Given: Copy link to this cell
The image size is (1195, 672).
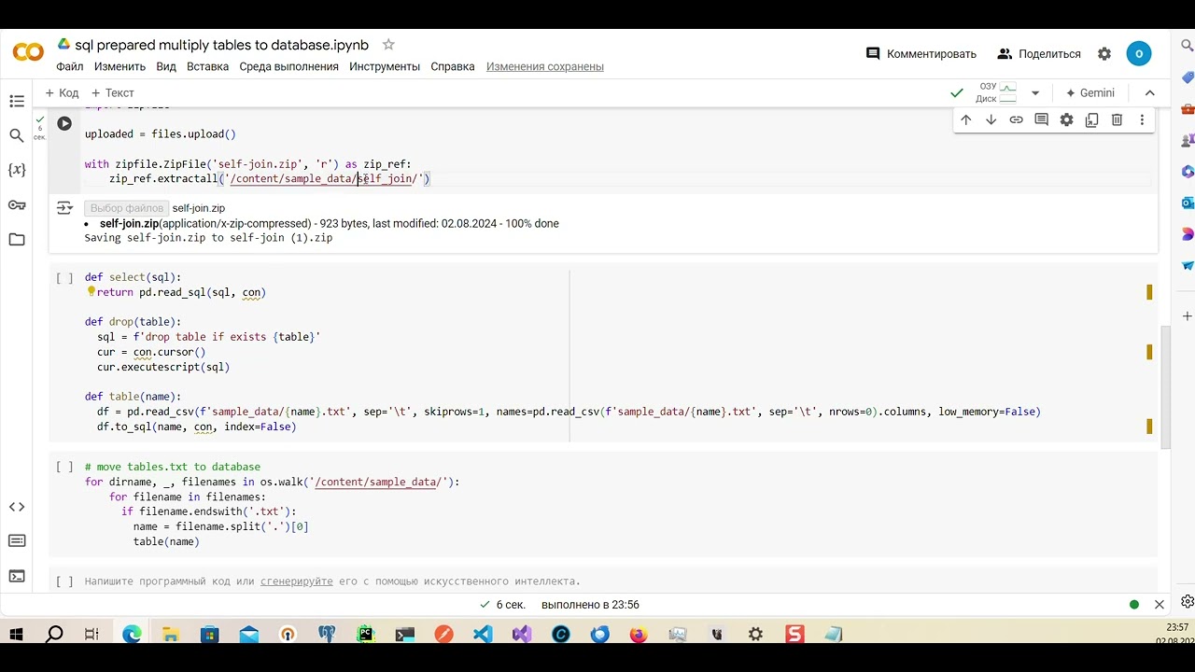Looking at the screenshot, I should pos(1017,119).
